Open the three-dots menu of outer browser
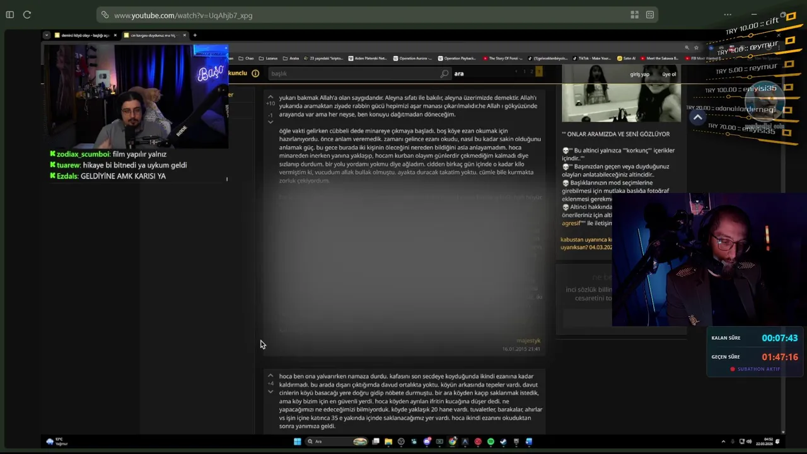Image resolution: width=807 pixels, height=454 pixels. coord(728,15)
